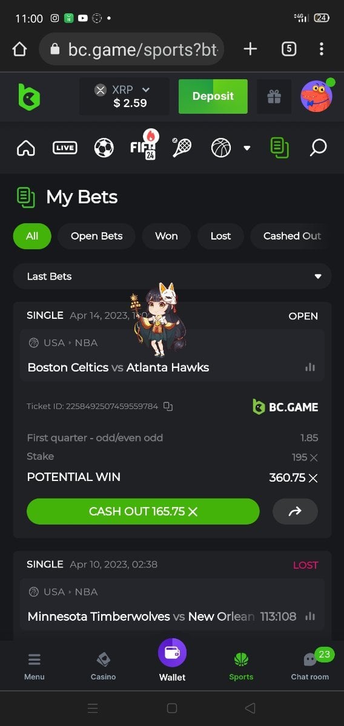The height and width of the screenshot is (726, 344).
Task: Open the search magnifier icon
Action: click(x=318, y=148)
